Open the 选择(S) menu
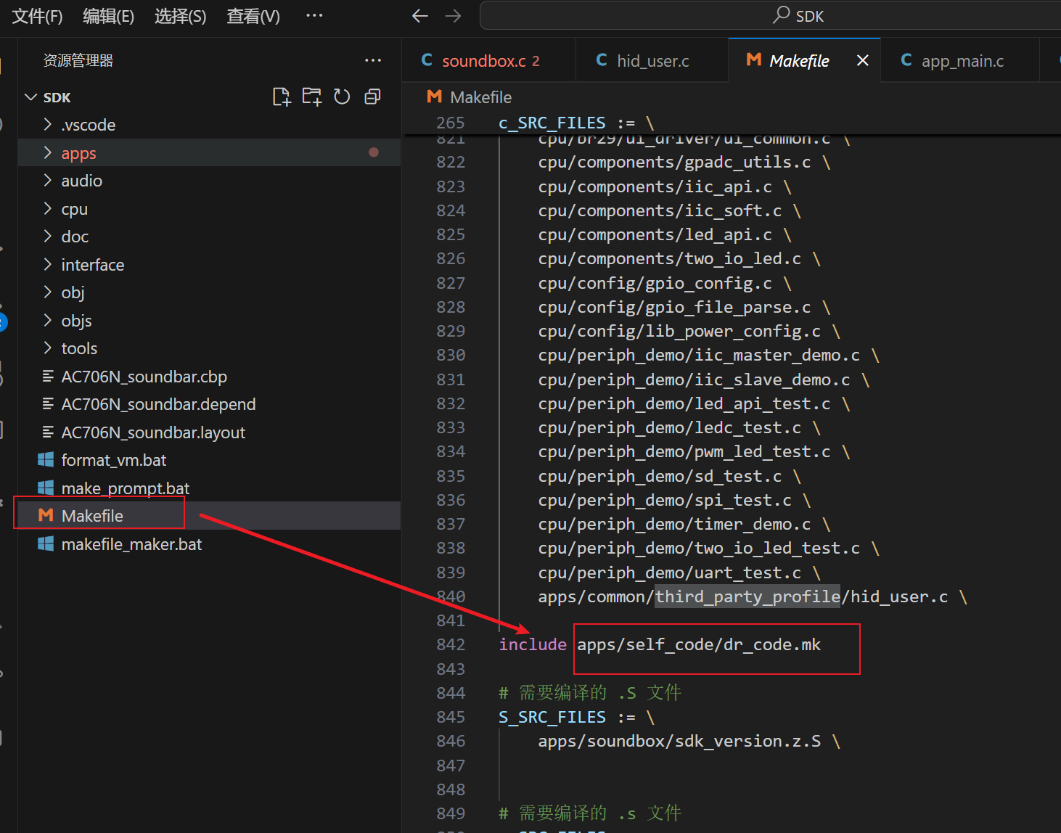This screenshot has width=1061, height=833. (180, 16)
